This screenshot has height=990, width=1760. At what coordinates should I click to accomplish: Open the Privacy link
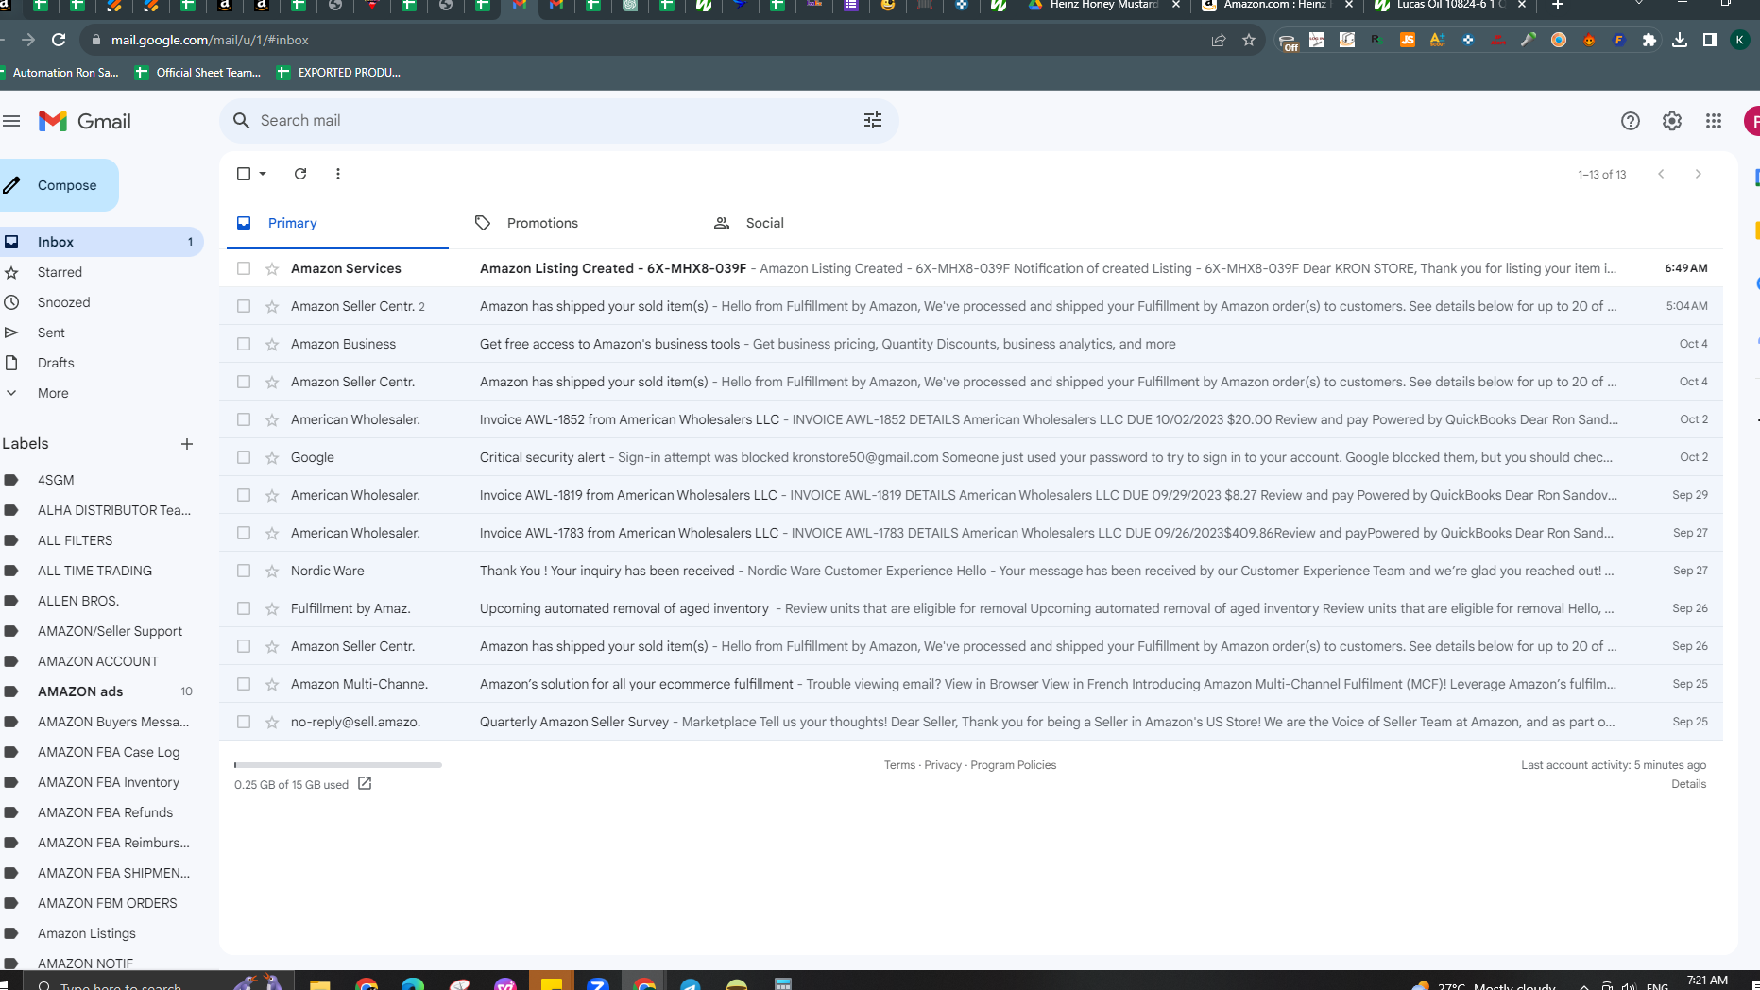point(943,765)
